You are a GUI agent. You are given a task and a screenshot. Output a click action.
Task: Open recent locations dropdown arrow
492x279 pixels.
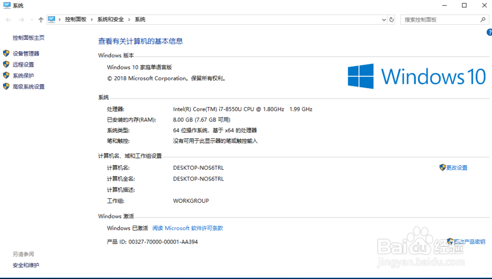31,20
